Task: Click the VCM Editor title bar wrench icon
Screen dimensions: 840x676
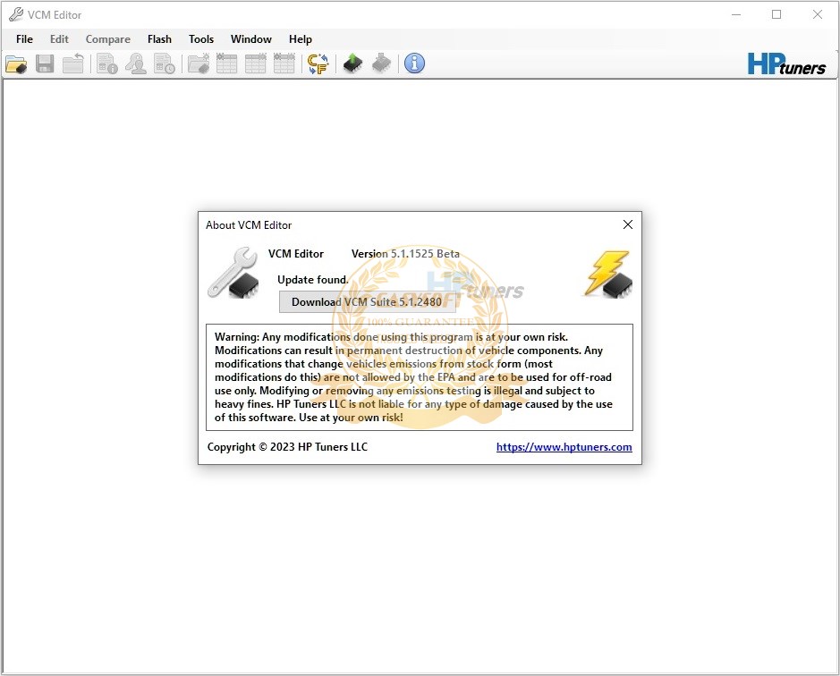Action: pyautogui.click(x=16, y=14)
